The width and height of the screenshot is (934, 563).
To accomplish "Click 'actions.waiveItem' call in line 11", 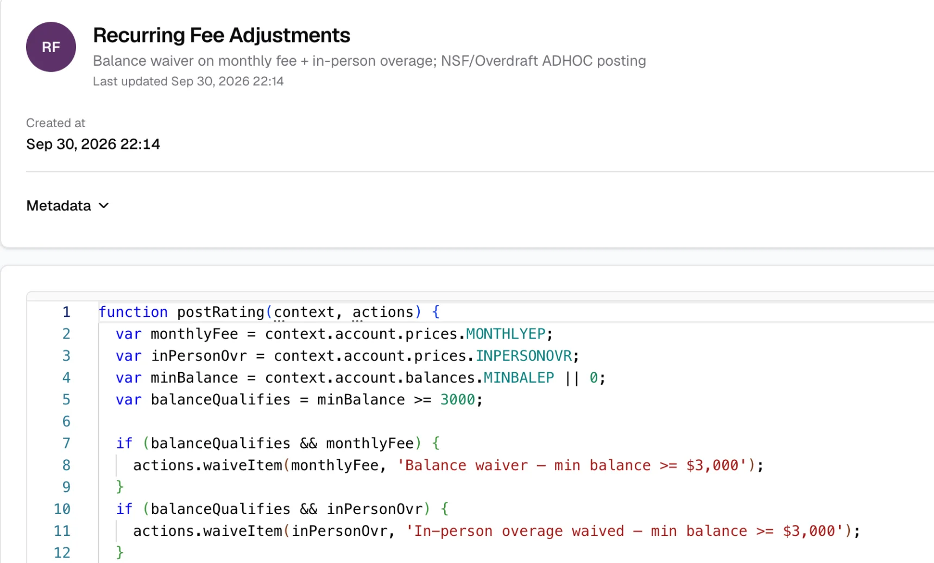I will pos(207,531).
